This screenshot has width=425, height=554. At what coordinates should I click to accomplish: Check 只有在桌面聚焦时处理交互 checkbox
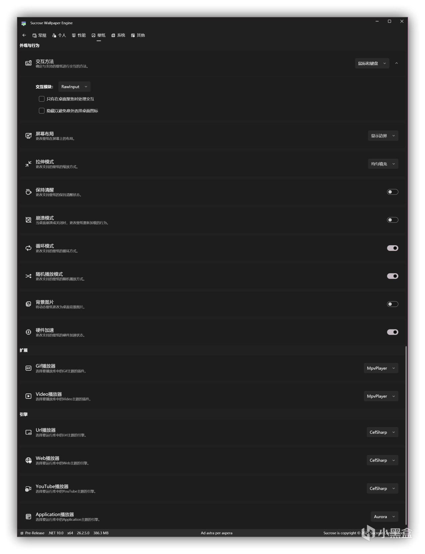[x=42, y=99]
